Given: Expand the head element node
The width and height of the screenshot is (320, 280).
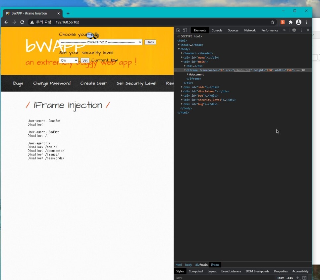Looking at the screenshot, I should 179,45.
